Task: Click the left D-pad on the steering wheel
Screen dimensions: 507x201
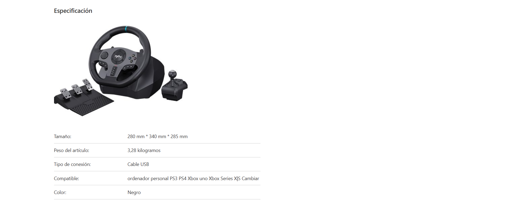Action: (x=104, y=55)
